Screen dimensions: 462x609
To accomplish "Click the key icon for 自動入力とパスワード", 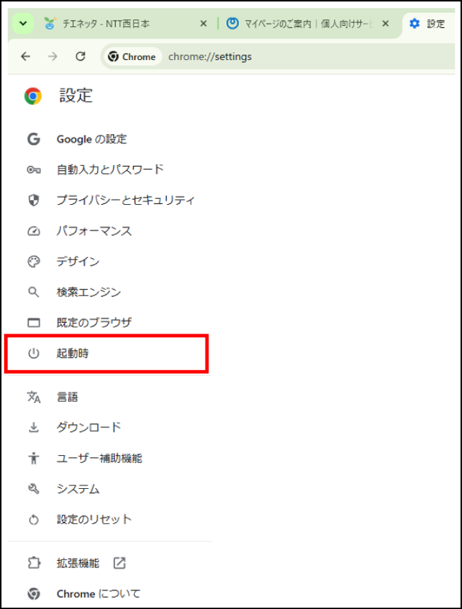I will pyautogui.click(x=34, y=170).
